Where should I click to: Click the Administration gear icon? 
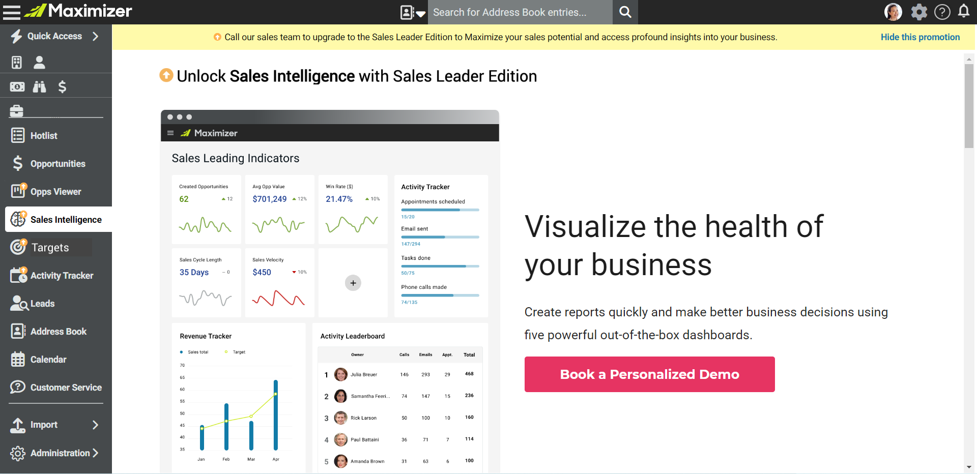[x=18, y=453]
